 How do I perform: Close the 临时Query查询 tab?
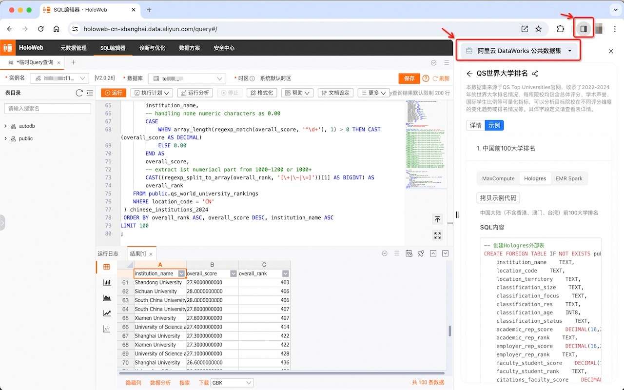59,63
